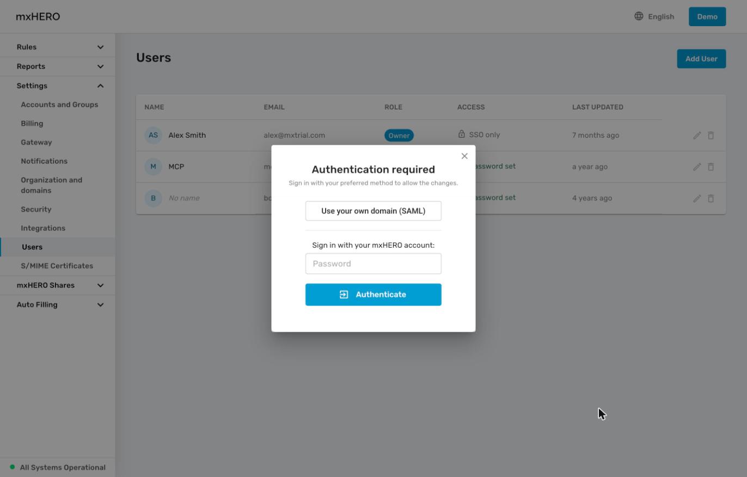Expand the mxHERO Shares chevron
The width and height of the screenshot is (747, 477).
pyautogui.click(x=100, y=285)
